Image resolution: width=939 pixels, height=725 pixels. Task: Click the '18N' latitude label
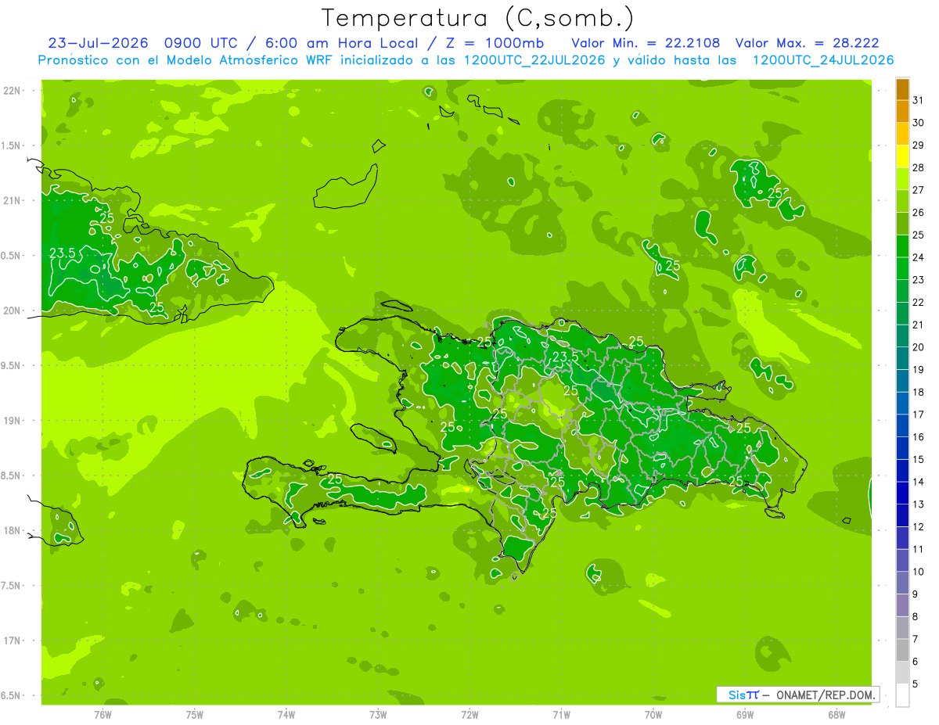[x=13, y=530]
